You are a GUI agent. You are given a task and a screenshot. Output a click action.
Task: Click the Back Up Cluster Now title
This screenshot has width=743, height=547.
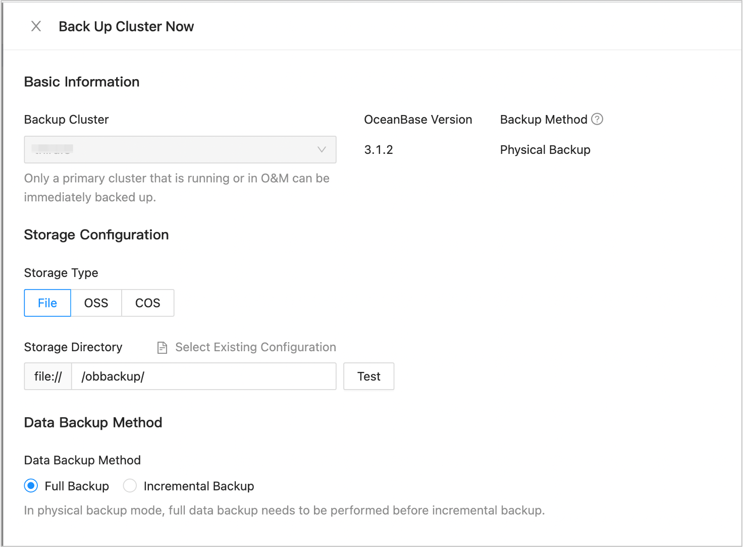click(126, 26)
